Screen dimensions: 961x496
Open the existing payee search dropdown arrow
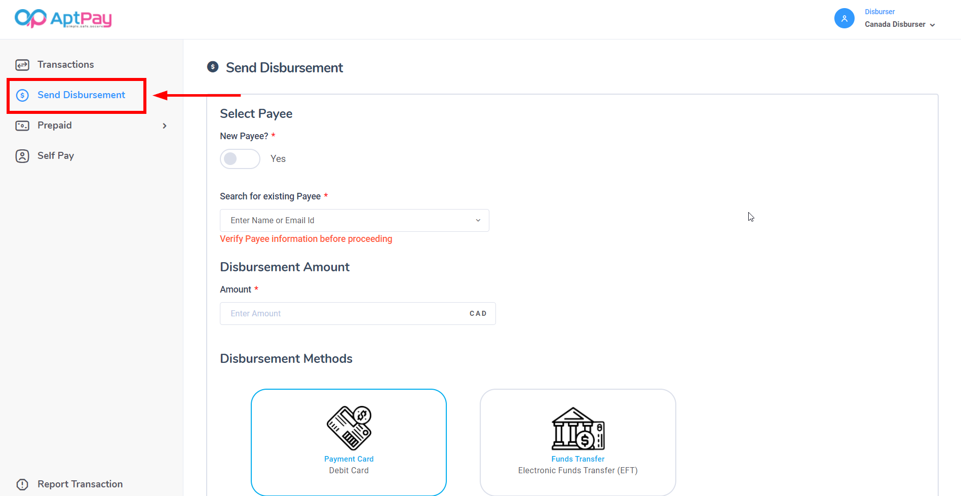tap(478, 221)
